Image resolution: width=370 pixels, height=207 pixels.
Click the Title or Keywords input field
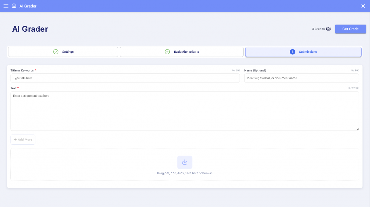click(125, 78)
